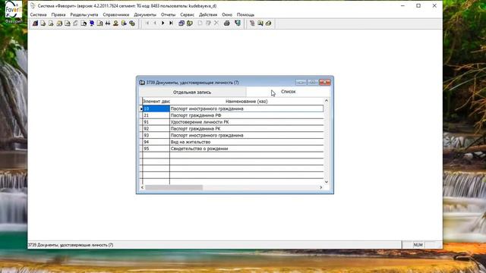Open the Окно menu
This screenshot has width=486, height=273.
click(227, 14)
